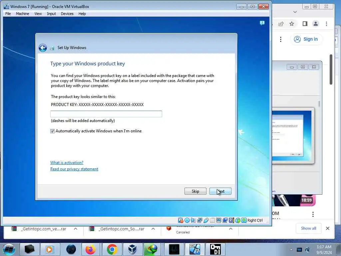Click the network adapters status icon
Viewport: 341px width, 256px height.
[x=200, y=220]
